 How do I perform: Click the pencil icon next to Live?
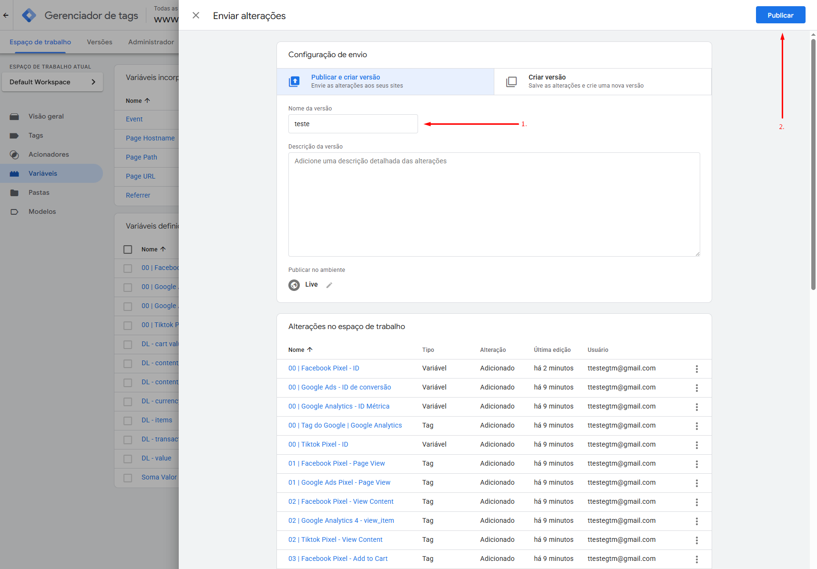[x=329, y=285]
